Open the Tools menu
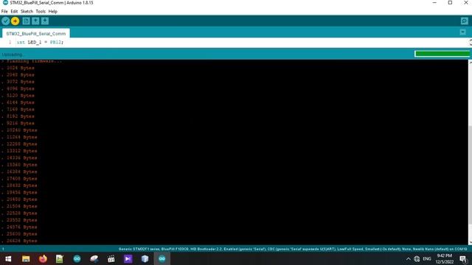 click(x=41, y=12)
